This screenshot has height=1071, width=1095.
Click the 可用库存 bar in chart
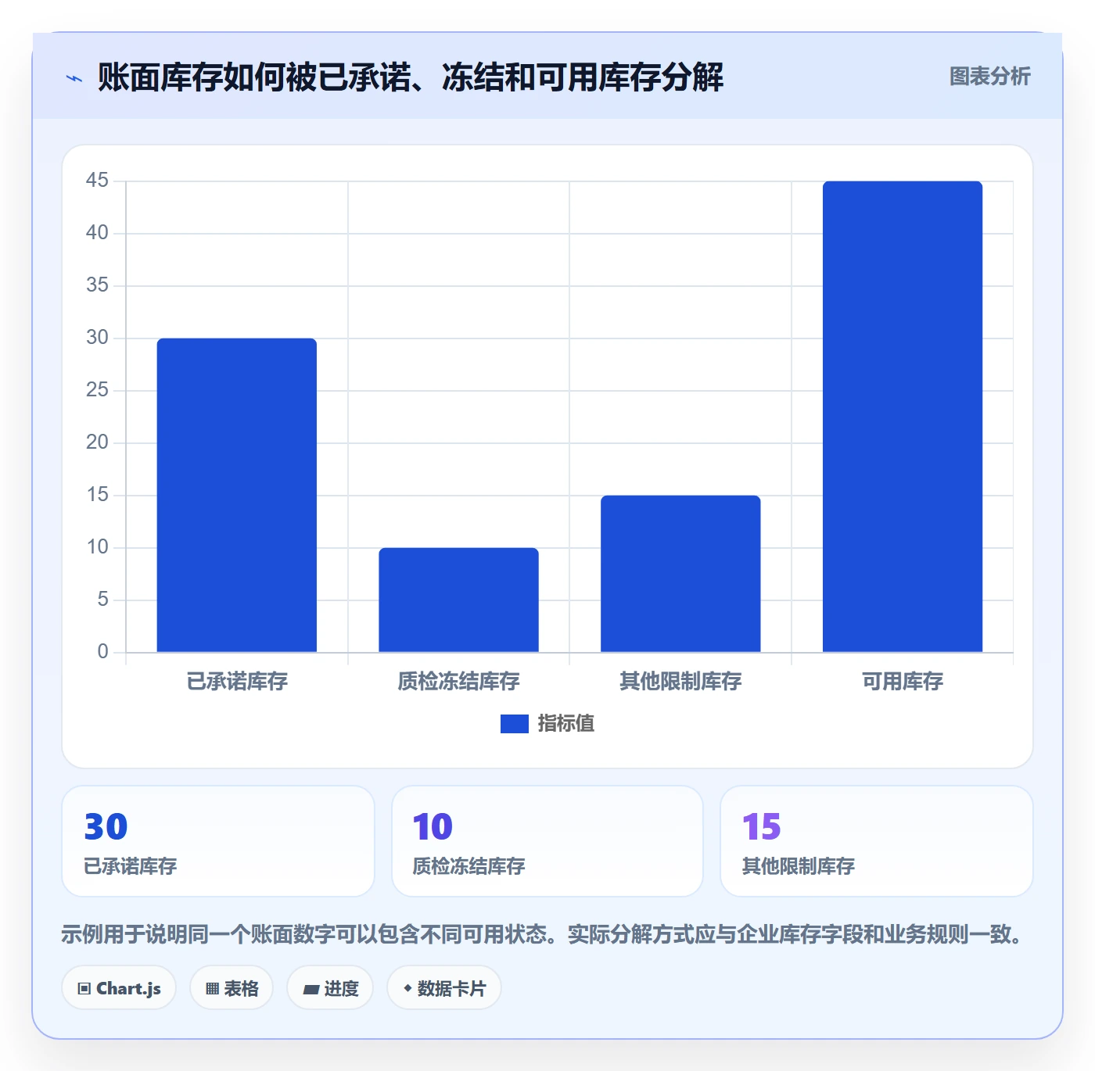903,417
